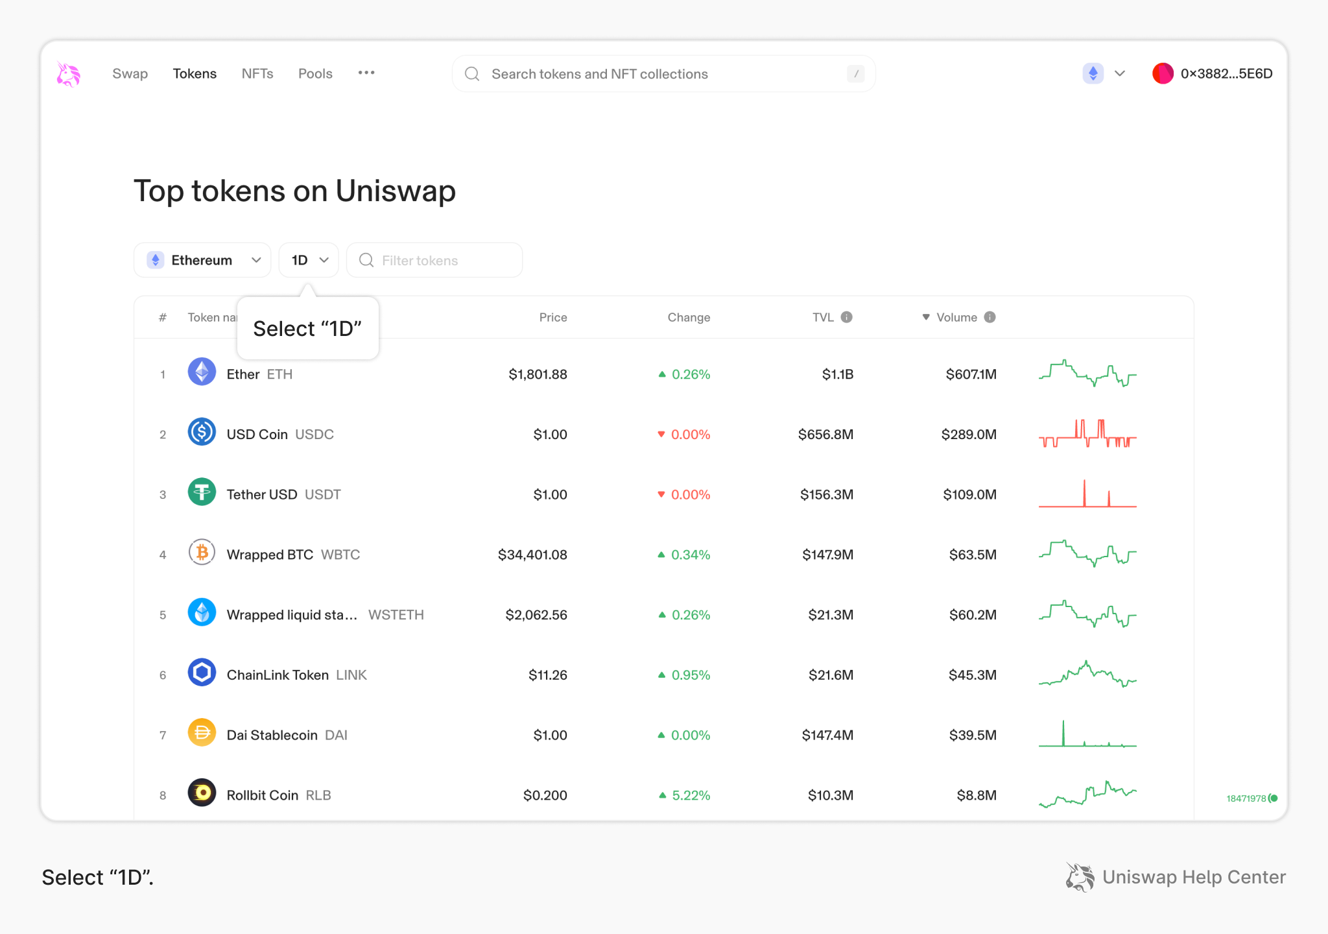The image size is (1328, 934).
Task: Go to the NFTs tab
Action: click(x=257, y=74)
